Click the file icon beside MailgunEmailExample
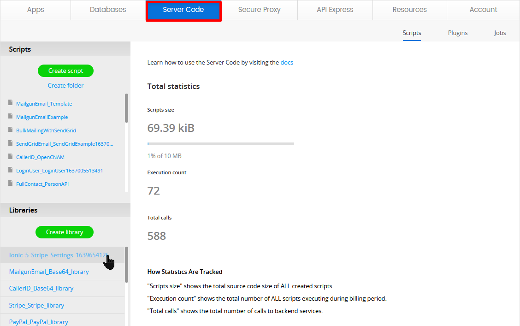520x326 pixels. coord(11,116)
